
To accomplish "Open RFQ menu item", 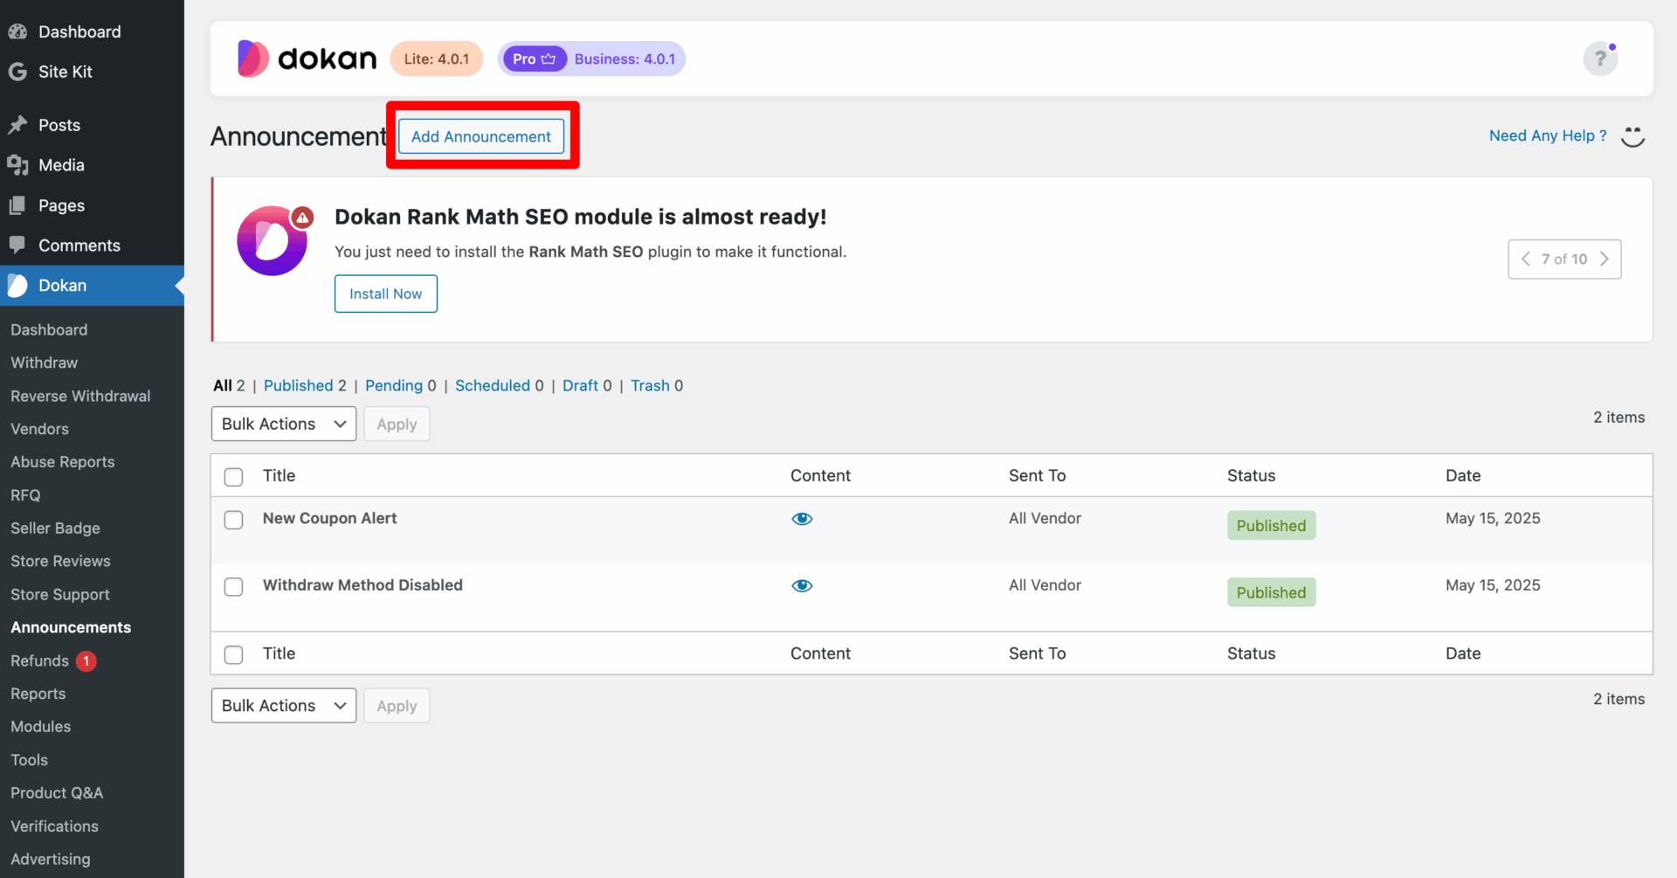I will (25, 495).
